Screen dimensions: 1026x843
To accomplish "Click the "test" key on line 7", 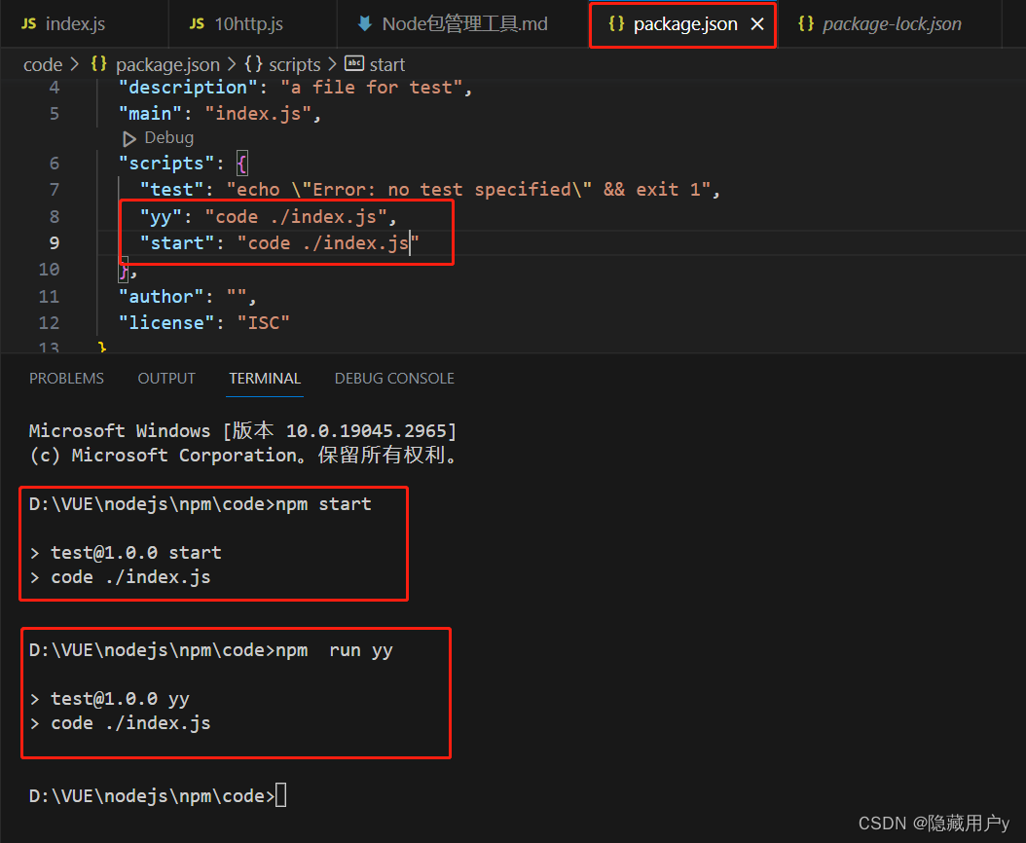I will pos(171,190).
